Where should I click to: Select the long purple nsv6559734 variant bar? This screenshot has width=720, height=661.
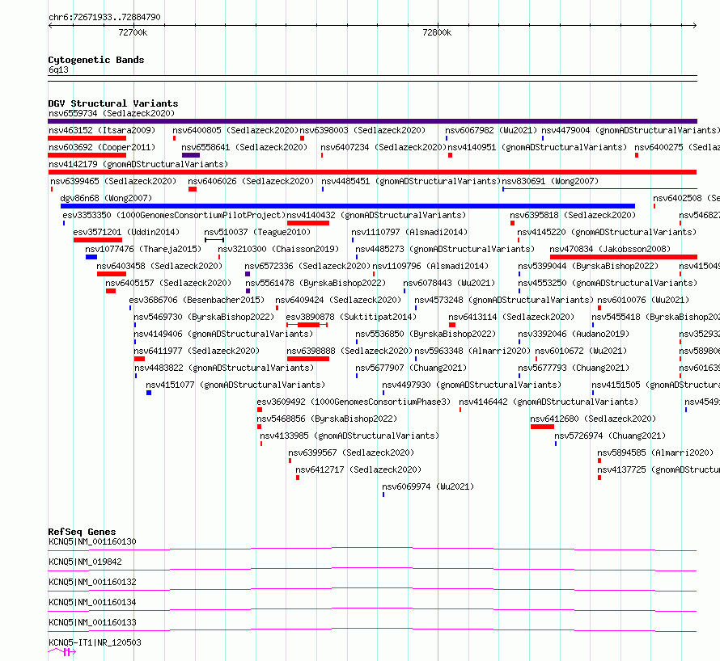click(x=372, y=121)
